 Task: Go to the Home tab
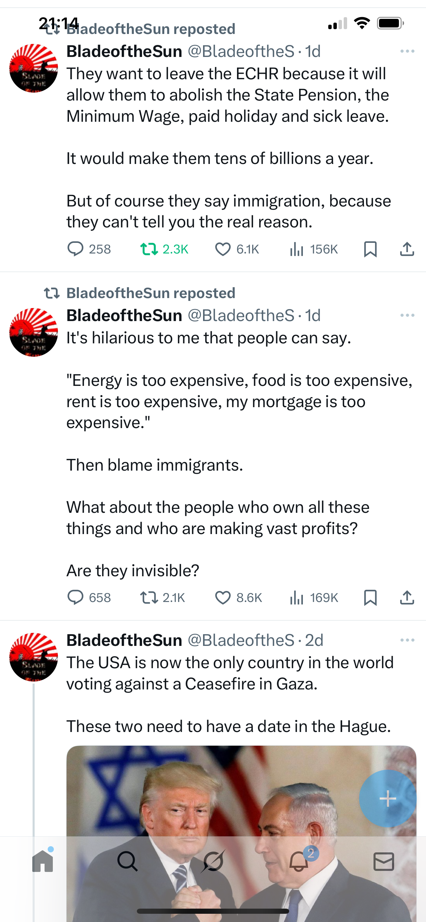[x=43, y=861]
